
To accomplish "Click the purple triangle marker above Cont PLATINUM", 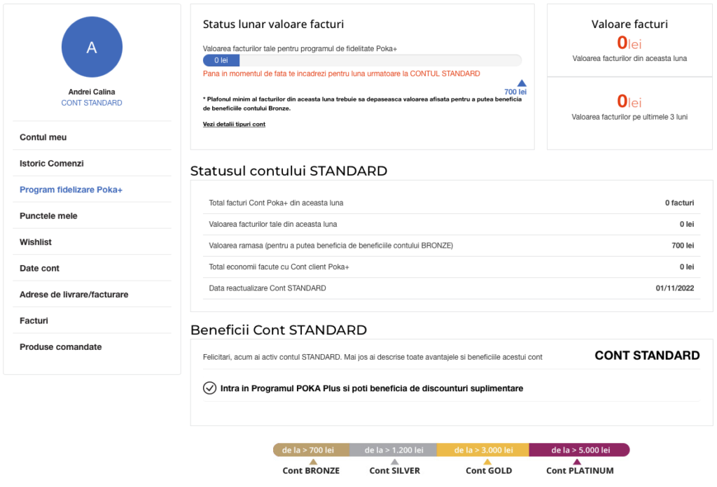I will (577, 462).
